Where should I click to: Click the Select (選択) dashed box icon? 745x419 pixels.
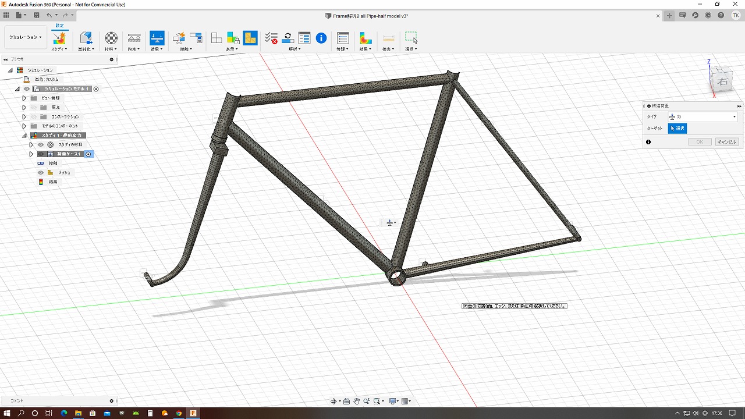[x=411, y=38]
